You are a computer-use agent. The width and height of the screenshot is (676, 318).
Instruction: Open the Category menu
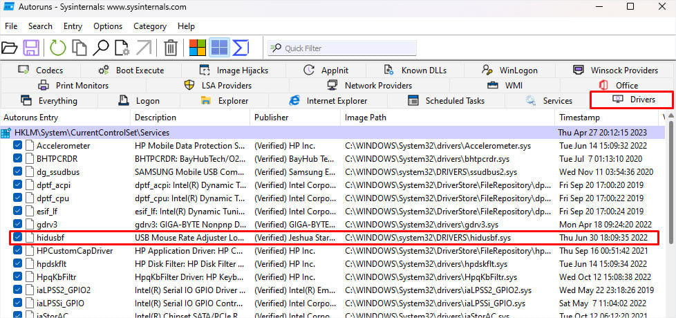tap(149, 26)
